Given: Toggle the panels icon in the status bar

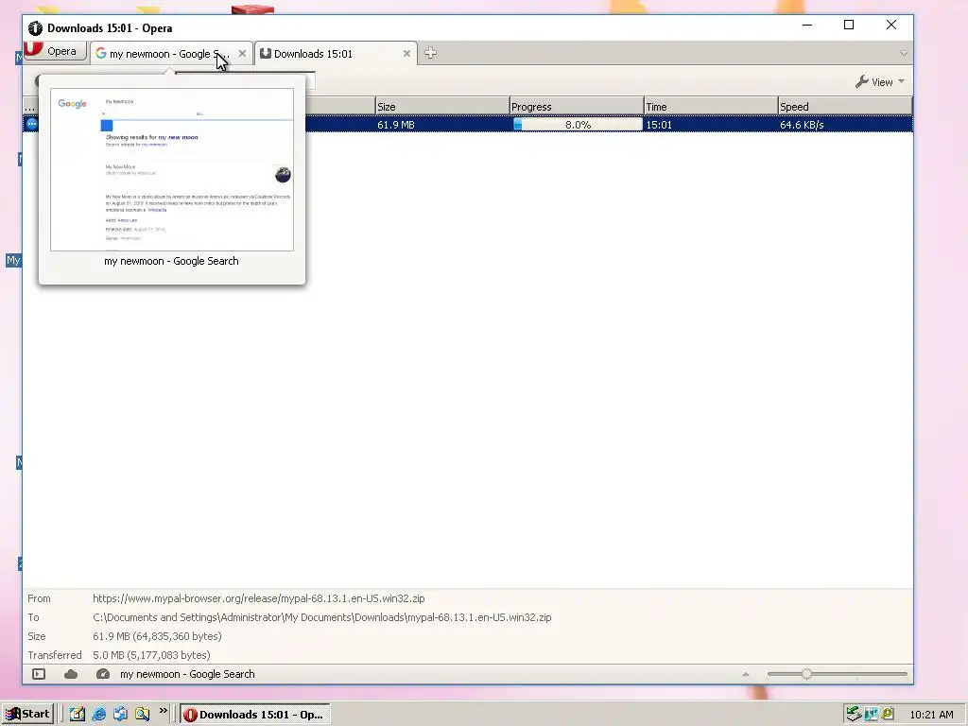Looking at the screenshot, I should [38, 674].
